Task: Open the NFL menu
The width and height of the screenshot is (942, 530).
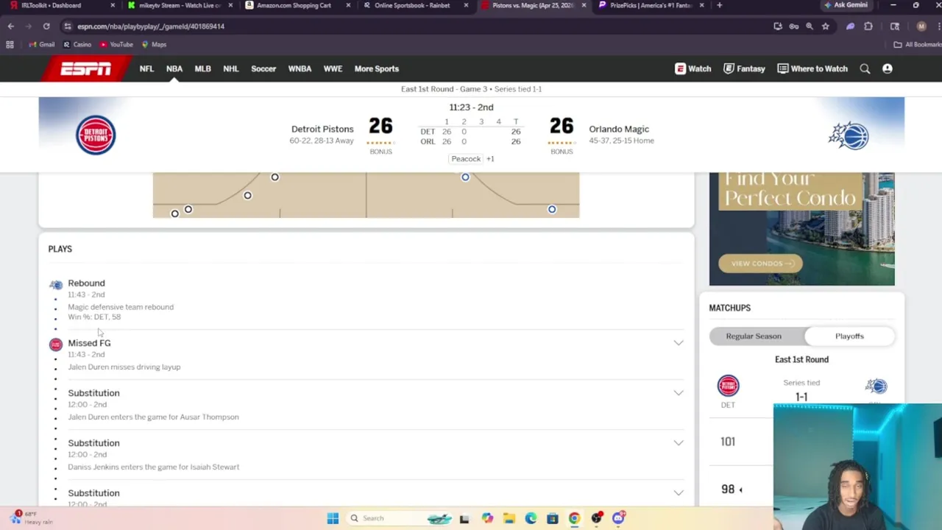Action: coord(146,68)
